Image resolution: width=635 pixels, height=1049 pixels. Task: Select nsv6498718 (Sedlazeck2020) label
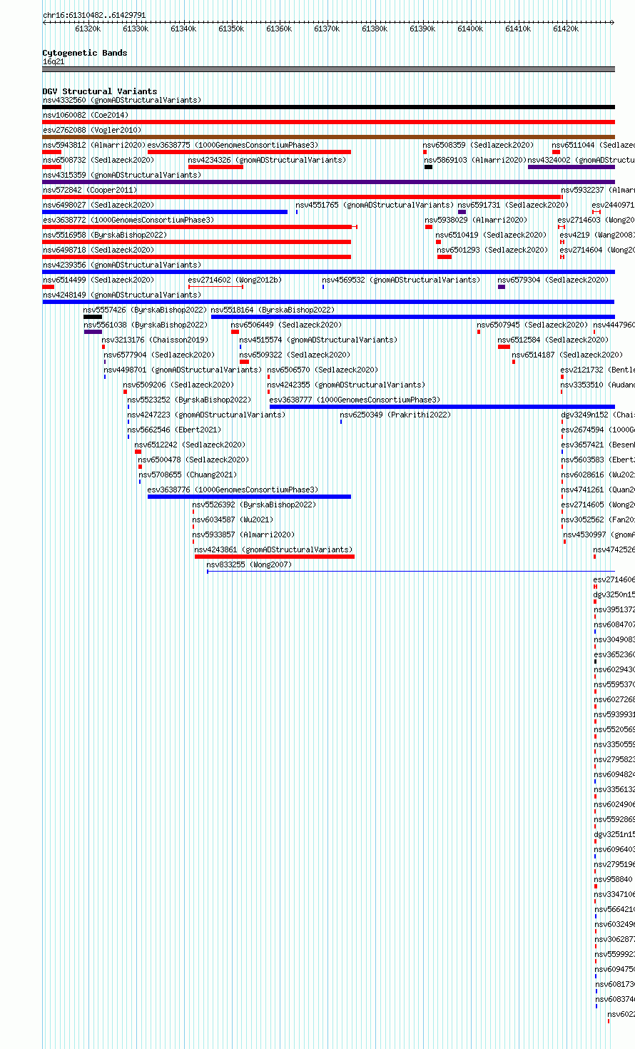tap(98, 250)
